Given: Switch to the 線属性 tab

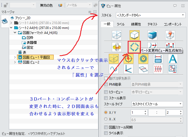Looking at the screenshot, I should coord(136,24).
